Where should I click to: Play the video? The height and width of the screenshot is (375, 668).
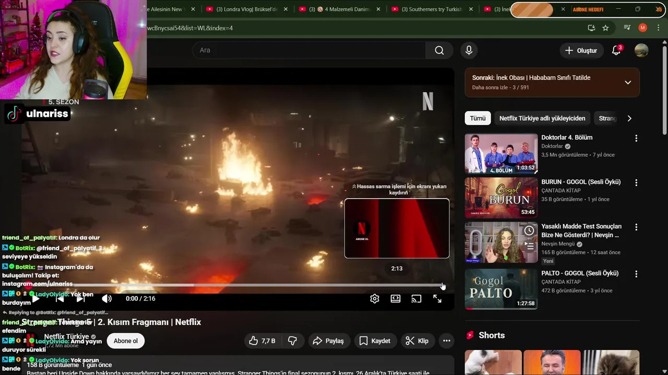35,298
